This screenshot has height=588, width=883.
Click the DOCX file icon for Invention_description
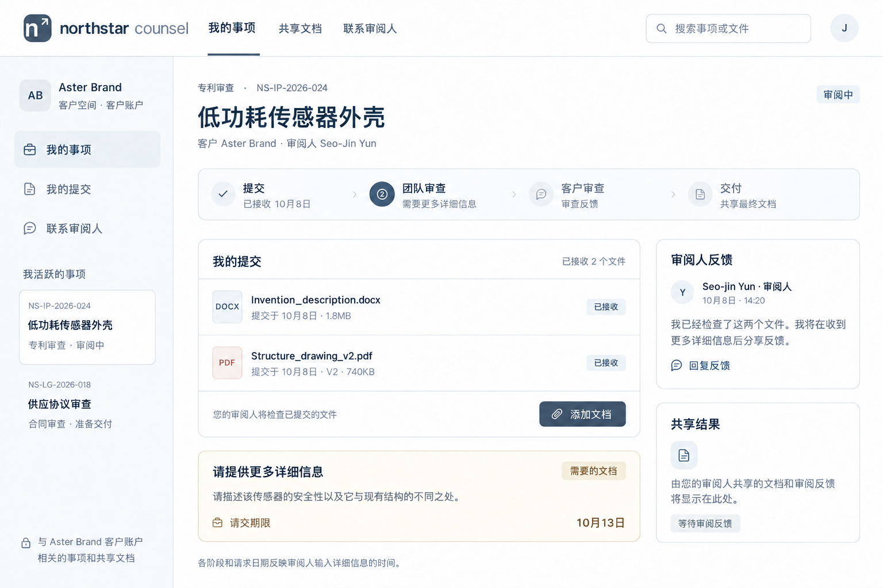point(227,307)
